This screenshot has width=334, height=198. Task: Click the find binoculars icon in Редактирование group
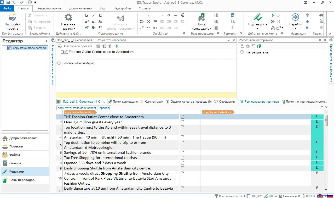click(321, 15)
